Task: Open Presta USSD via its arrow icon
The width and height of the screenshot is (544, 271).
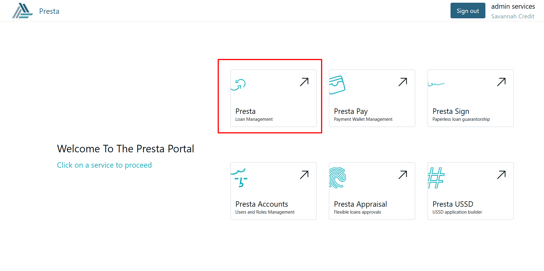Action: tap(501, 175)
